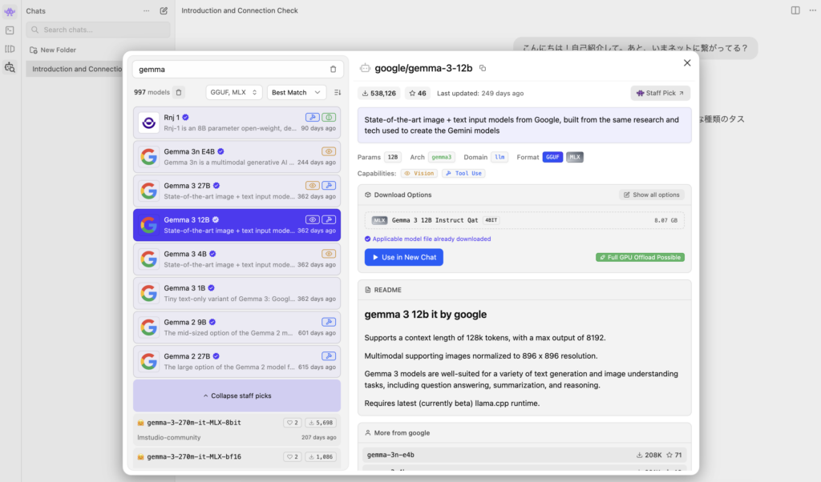
Task: Open the Developer terminal icon in left sidebar
Action: click(10, 30)
